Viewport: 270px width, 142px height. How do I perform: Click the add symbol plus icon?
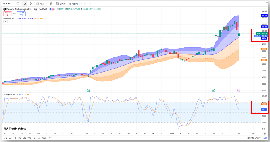tap(18, 4)
